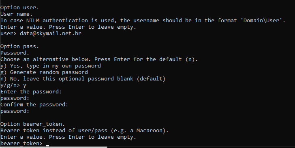The height and width of the screenshot is (148, 295).
Task: Click the 'bearer_token>' prompt label
Action: [x=21, y=144]
